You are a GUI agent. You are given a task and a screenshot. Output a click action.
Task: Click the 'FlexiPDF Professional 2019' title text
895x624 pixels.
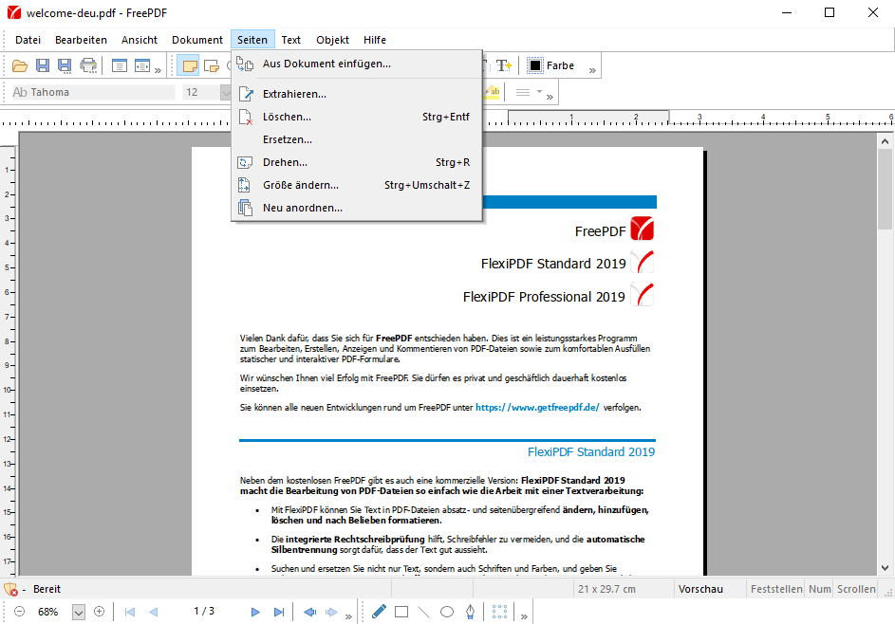544,297
